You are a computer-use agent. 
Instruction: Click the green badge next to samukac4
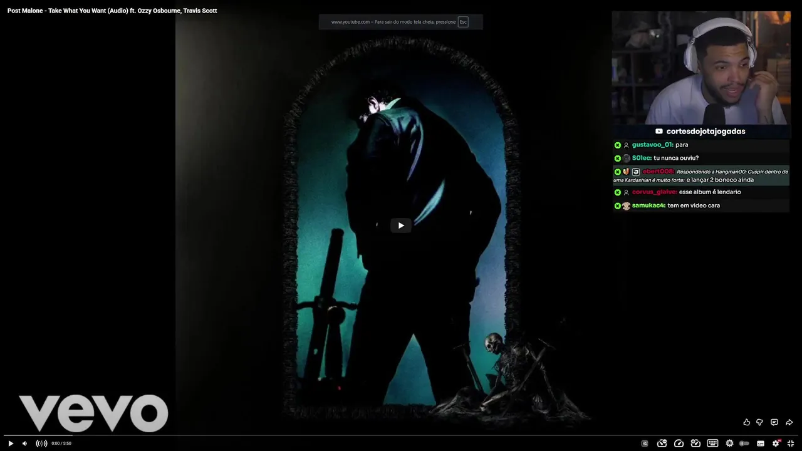[618, 206]
